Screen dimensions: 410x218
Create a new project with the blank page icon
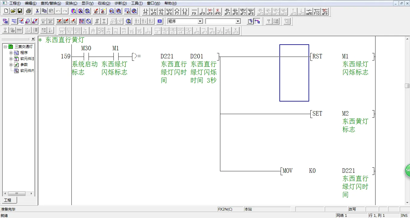coord(6,11)
